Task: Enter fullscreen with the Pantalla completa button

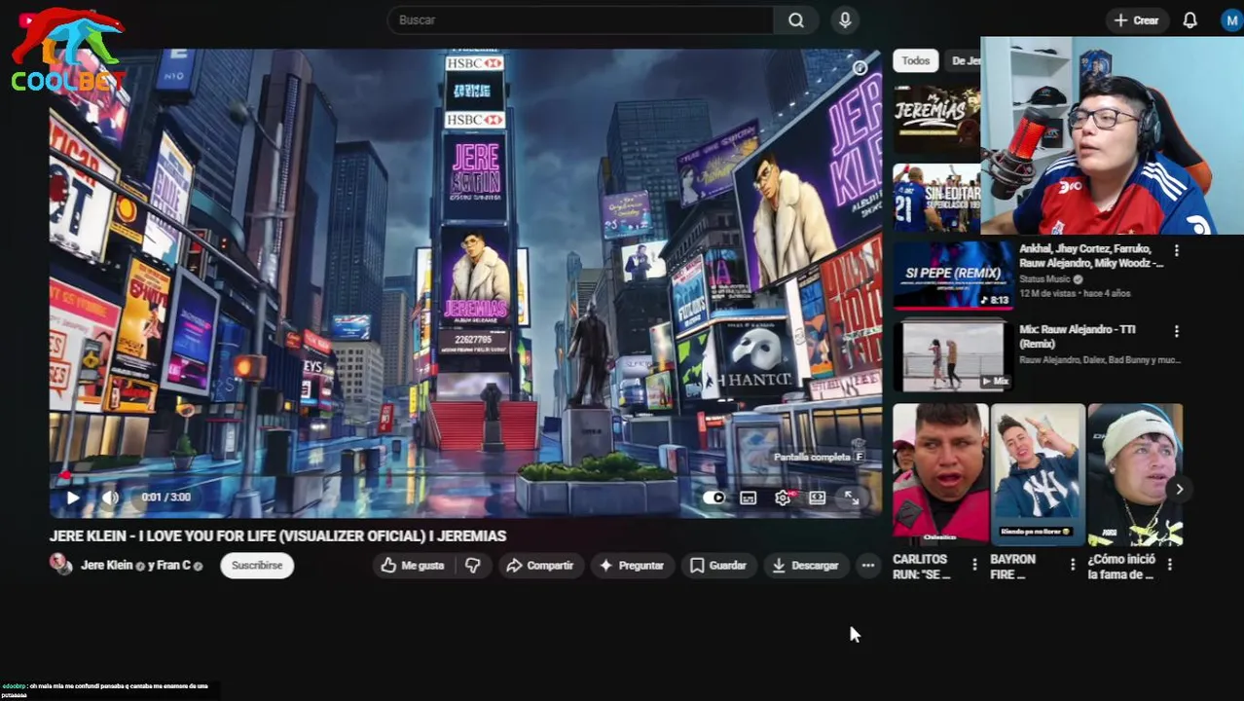Action: click(x=852, y=498)
